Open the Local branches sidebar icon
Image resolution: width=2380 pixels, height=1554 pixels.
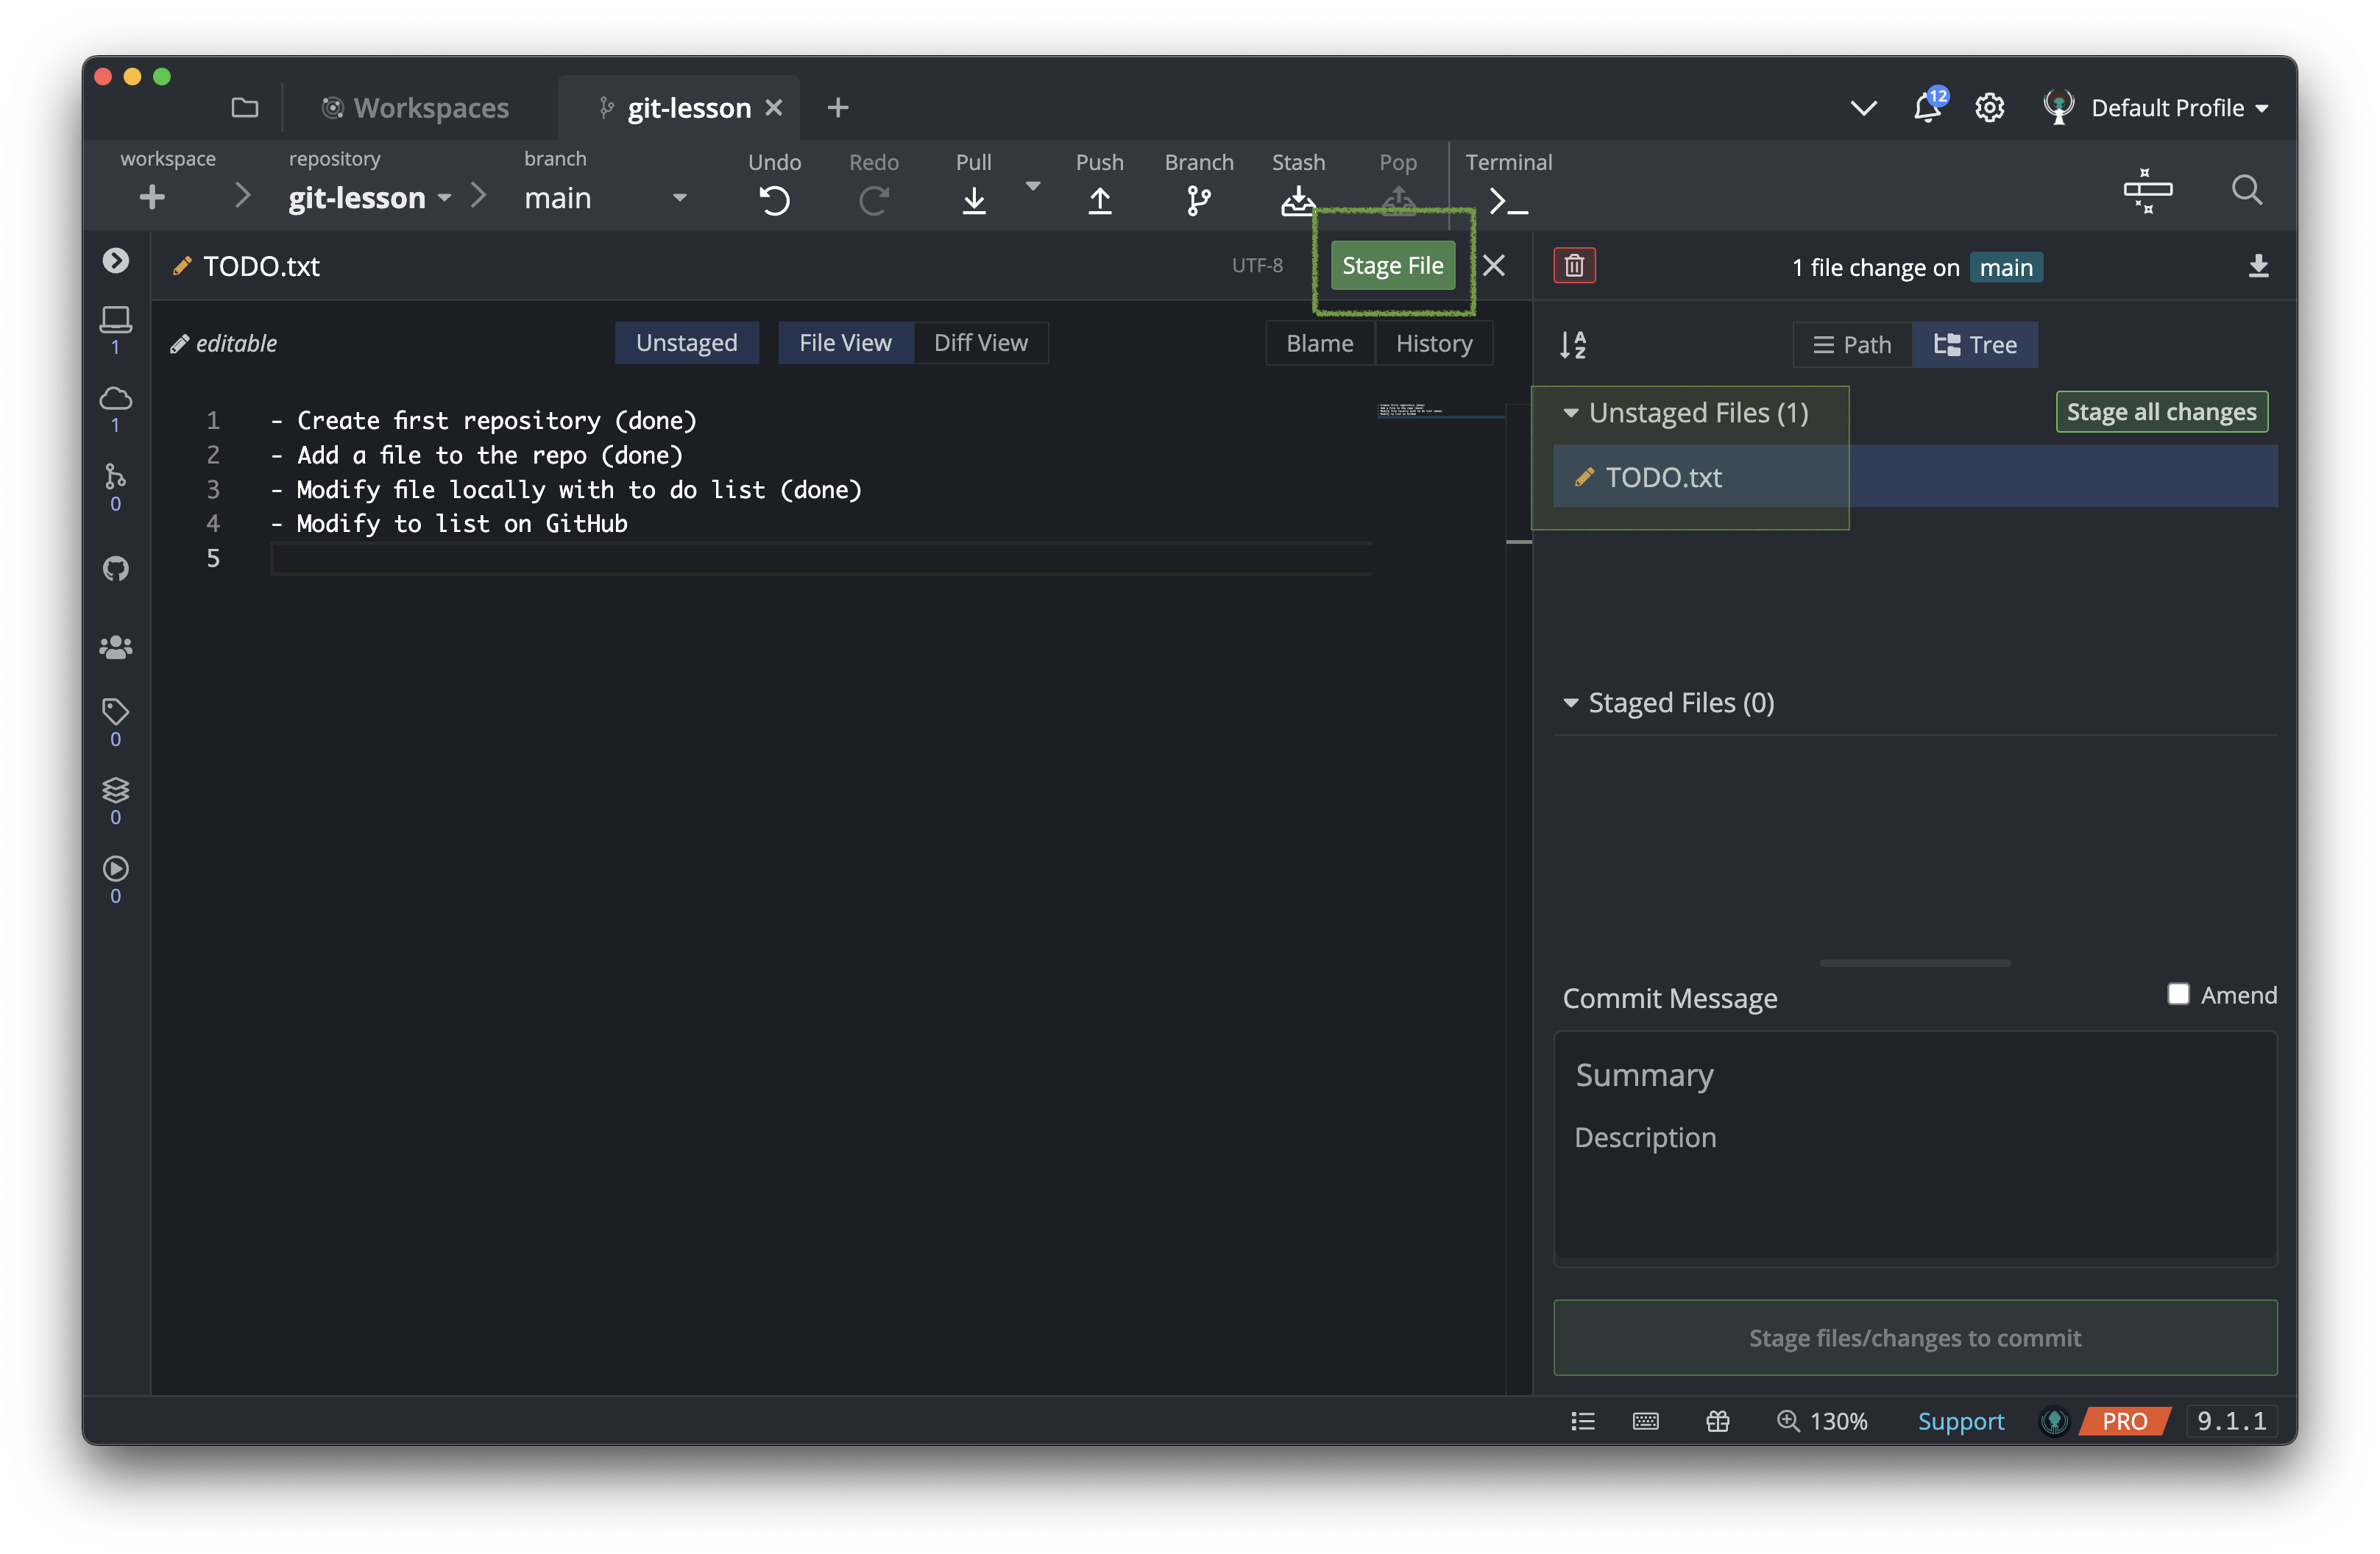(x=116, y=319)
